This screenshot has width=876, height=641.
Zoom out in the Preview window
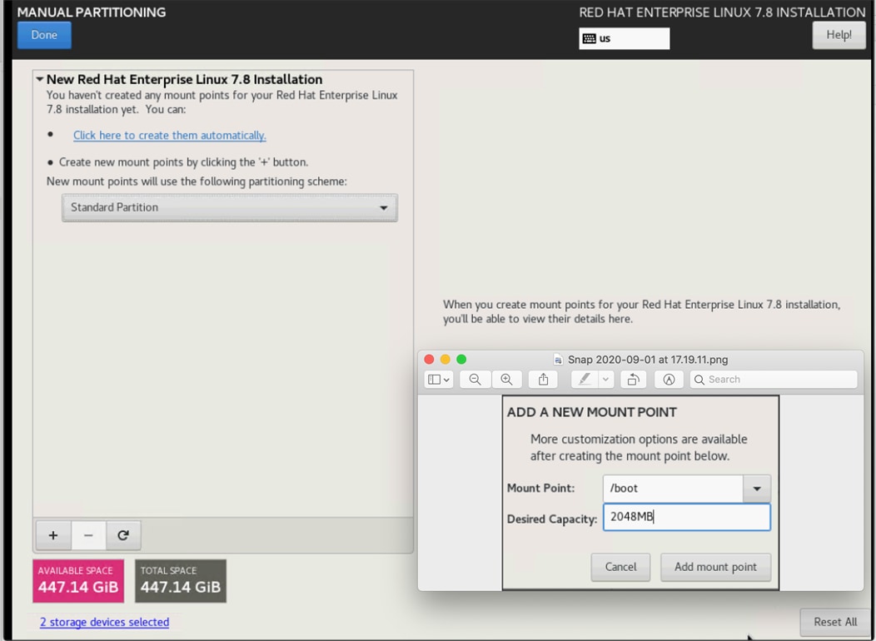(475, 380)
